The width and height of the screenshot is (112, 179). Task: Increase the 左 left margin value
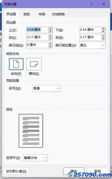click(50, 36)
